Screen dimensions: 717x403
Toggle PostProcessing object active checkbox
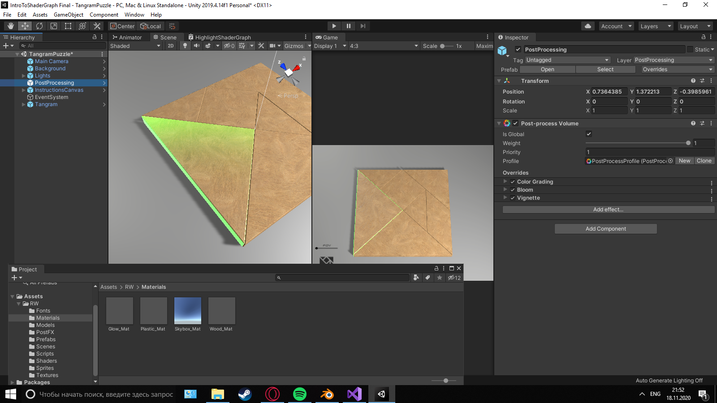point(518,49)
